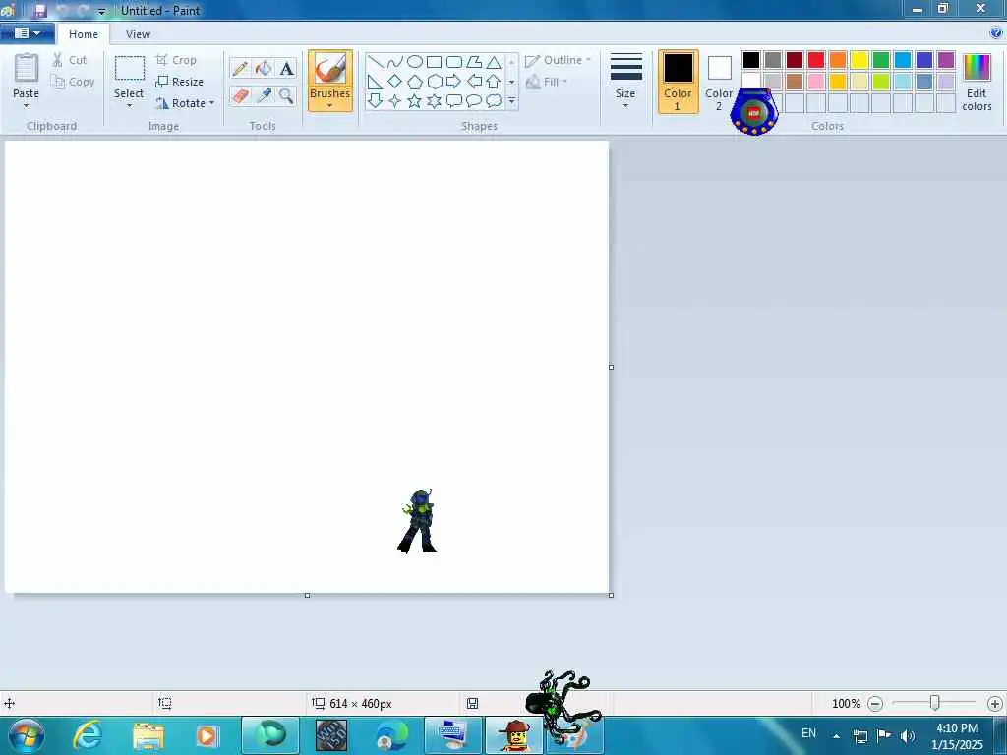1007x755 pixels.
Task: Select the Magnifier tool
Action: 286,95
